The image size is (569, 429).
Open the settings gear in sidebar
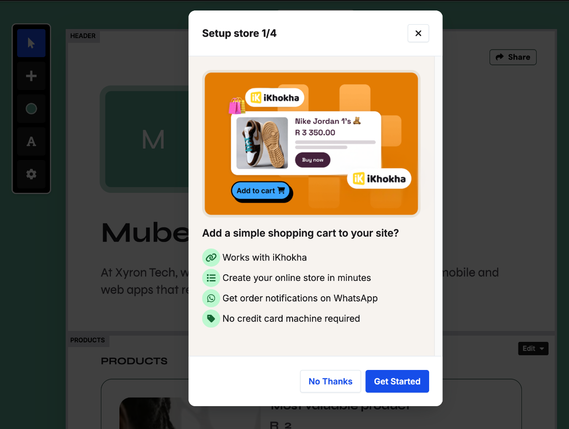coord(31,174)
